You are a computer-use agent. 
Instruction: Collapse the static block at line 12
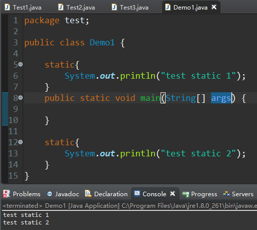[20, 142]
